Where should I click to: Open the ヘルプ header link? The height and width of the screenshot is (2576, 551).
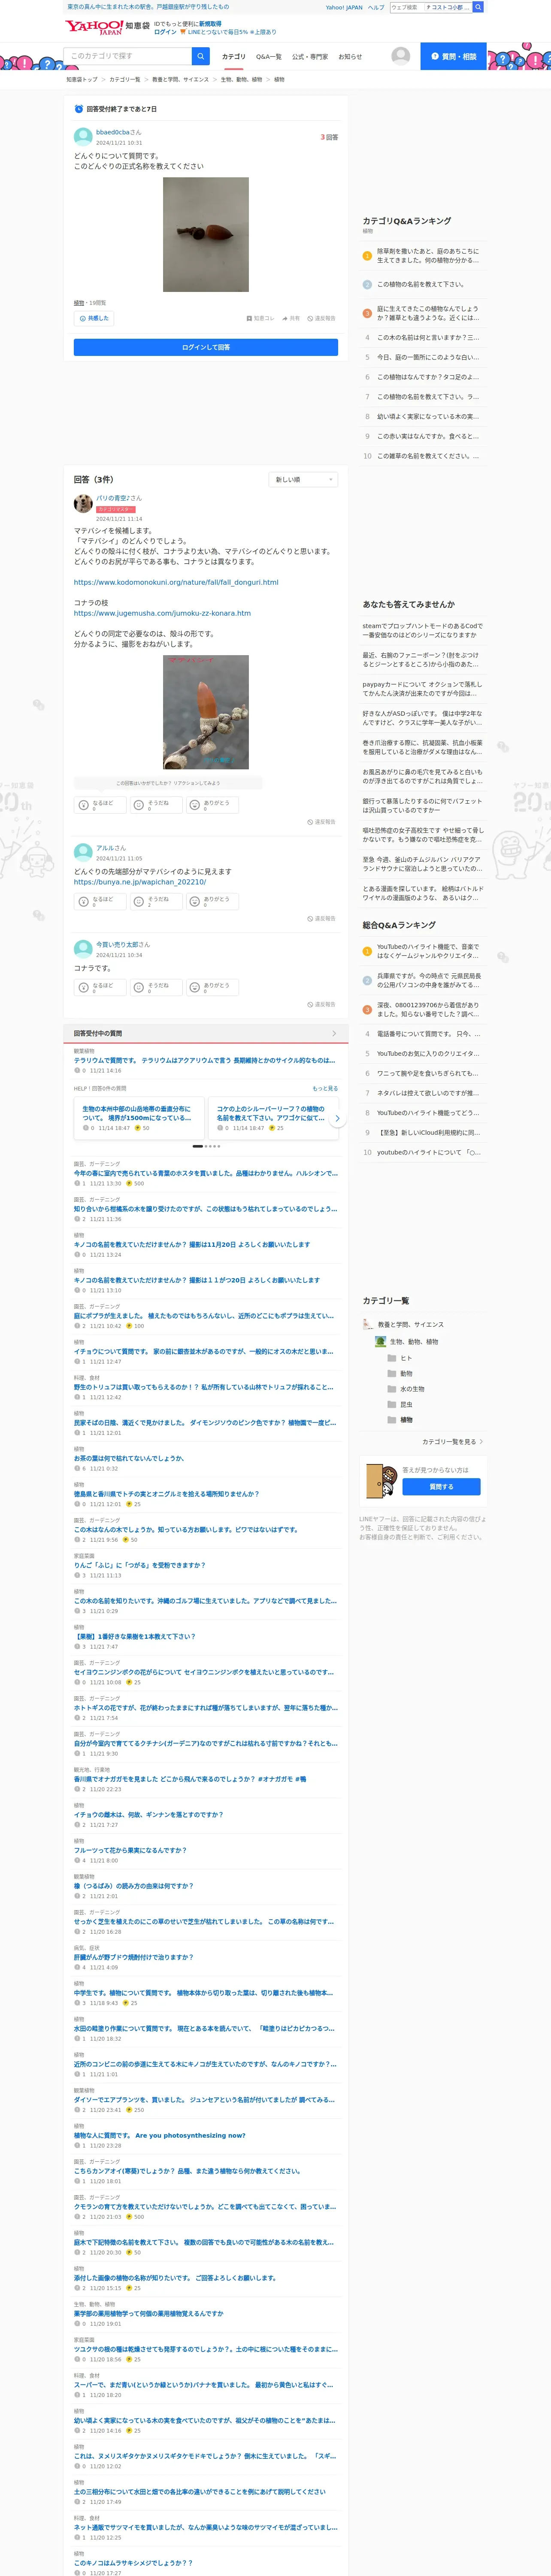(x=376, y=7)
